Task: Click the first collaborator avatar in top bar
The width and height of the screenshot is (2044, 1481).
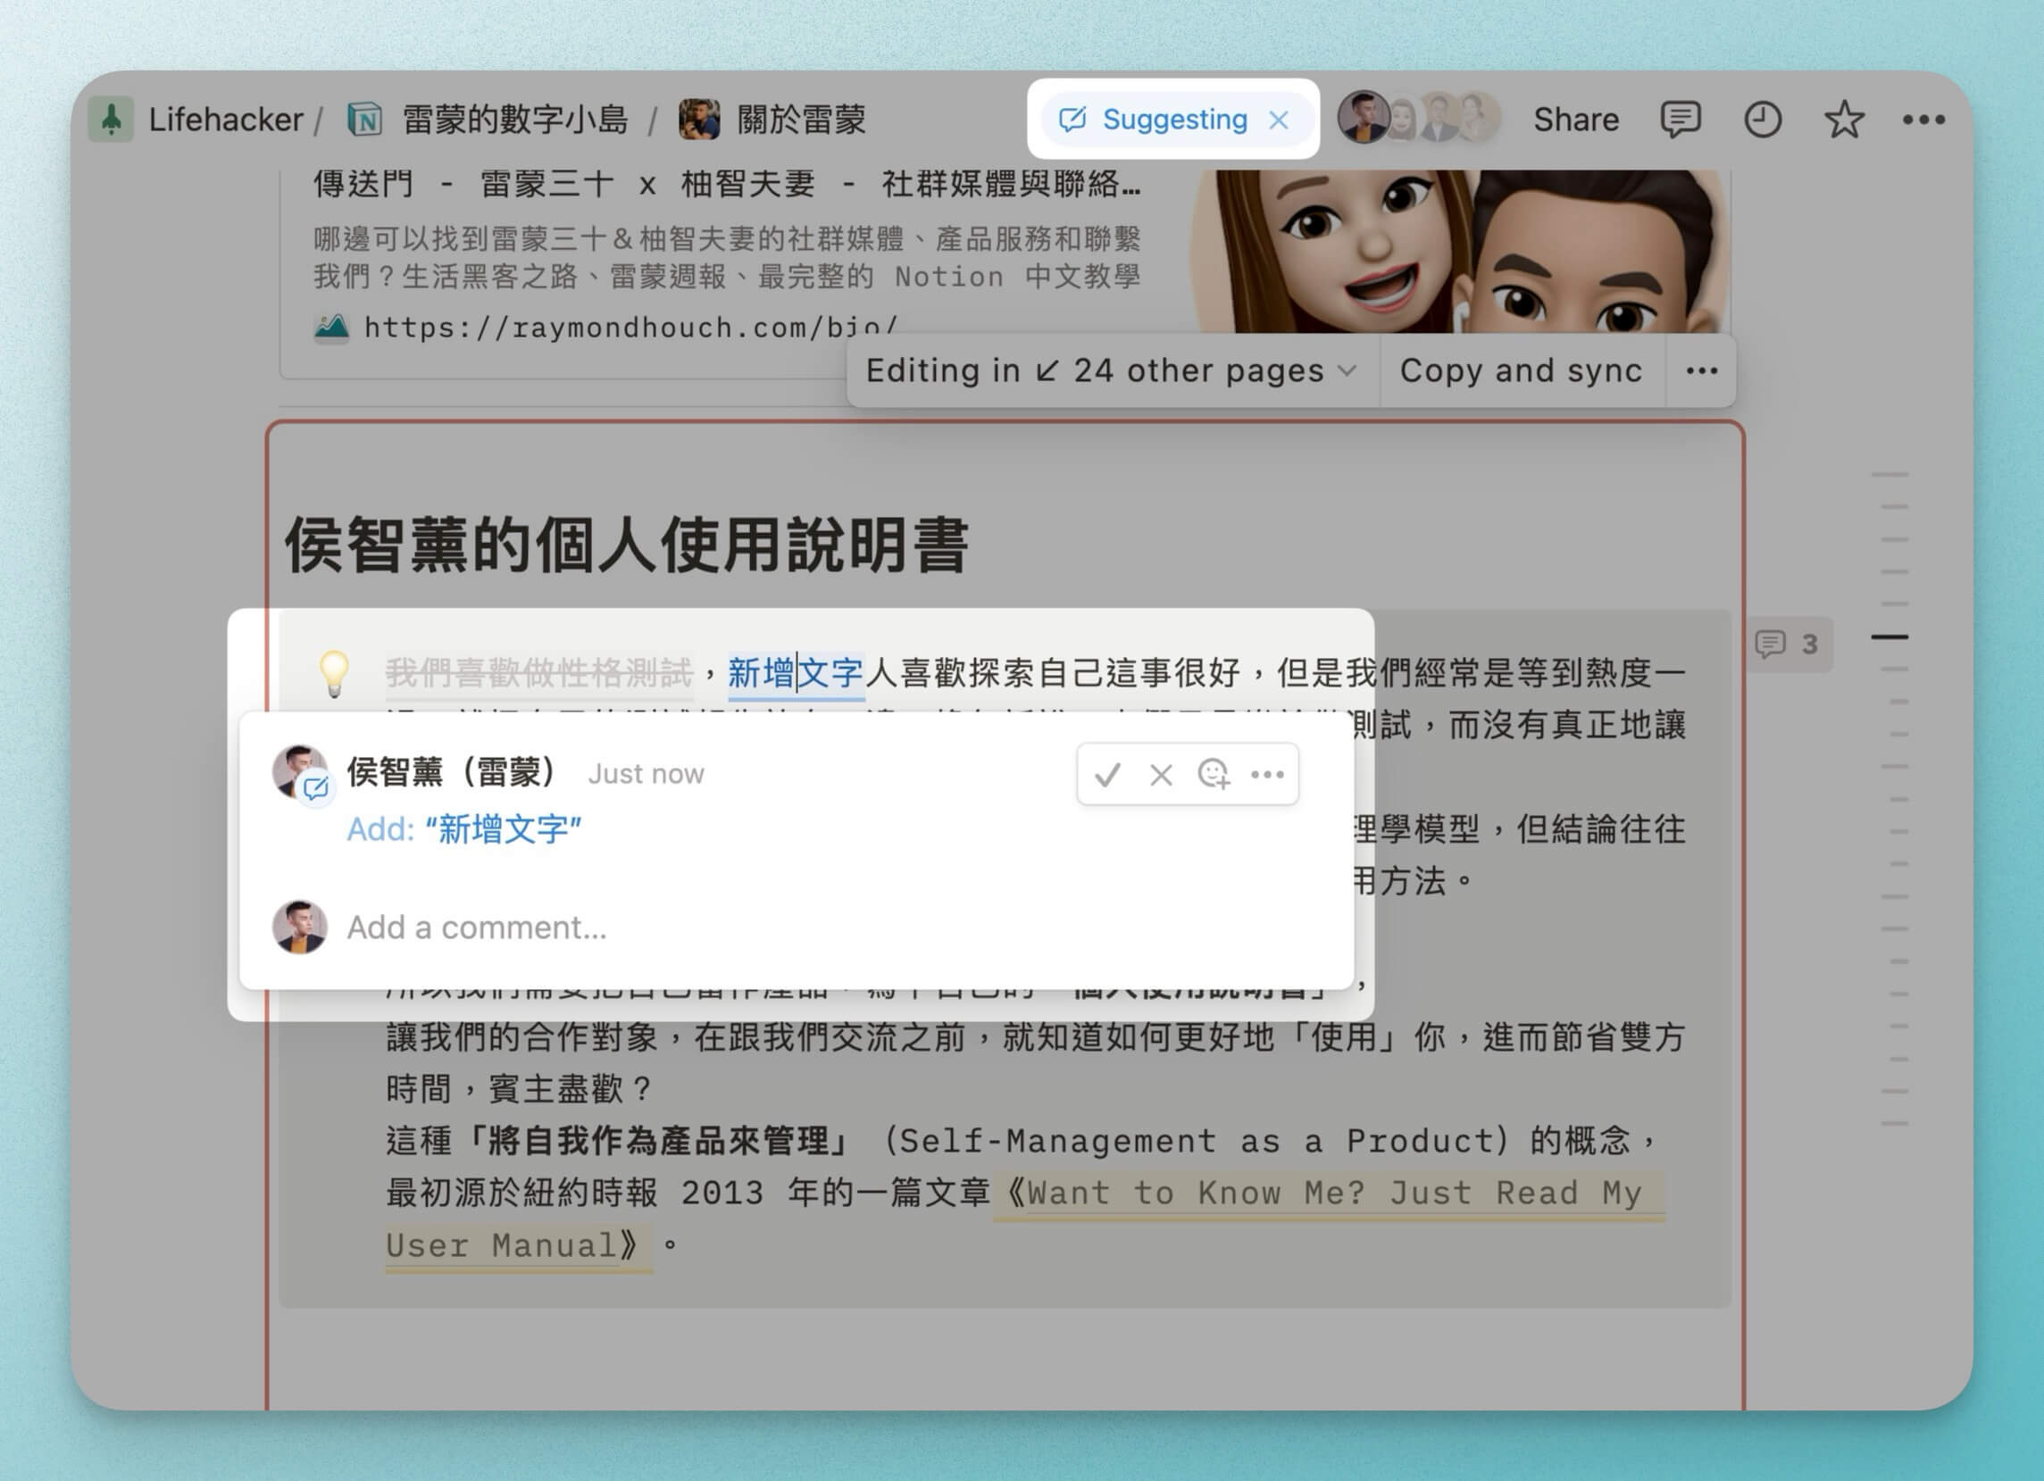Action: click(x=1363, y=117)
